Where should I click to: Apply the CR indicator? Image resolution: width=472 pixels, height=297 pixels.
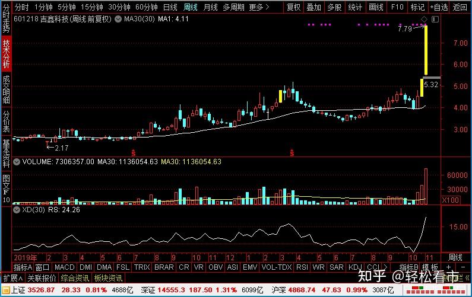(x=184, y=267)
